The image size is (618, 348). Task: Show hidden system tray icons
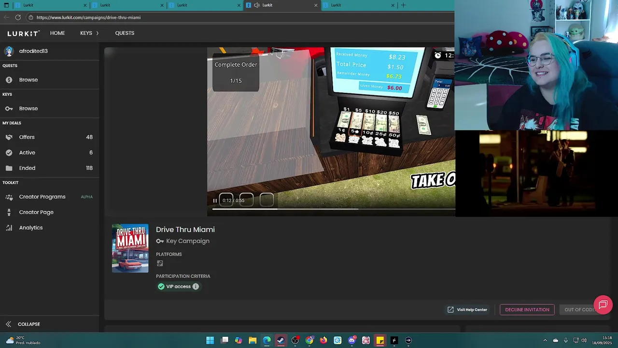tap(545, 340)
